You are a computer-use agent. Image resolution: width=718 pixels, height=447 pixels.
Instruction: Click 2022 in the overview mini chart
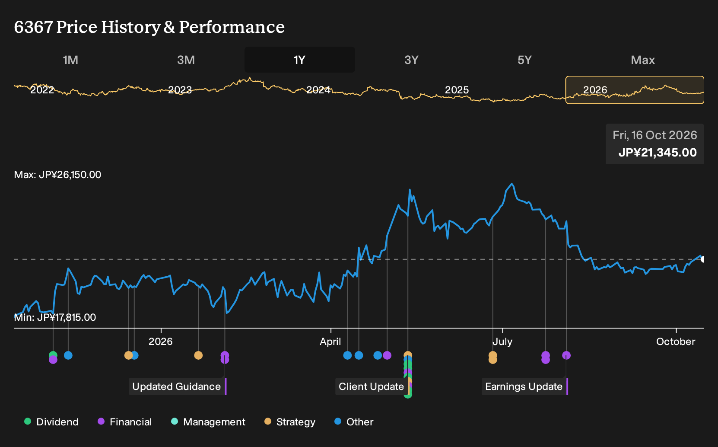(x=42, y=90)
